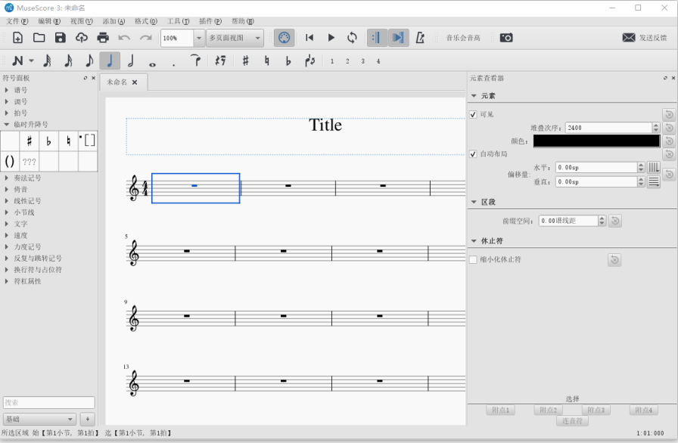Viewport: 678px width, 443px height.
Task: Open the zoom level 100% dropdown
Action: 198,38
